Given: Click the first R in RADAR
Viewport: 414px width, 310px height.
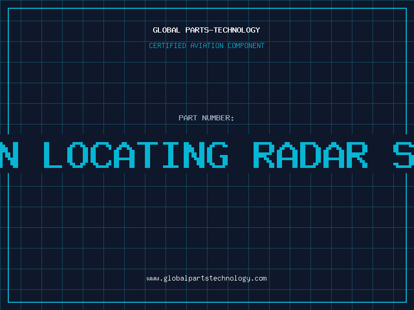Looking at the screenshot, I should point(264,154).
